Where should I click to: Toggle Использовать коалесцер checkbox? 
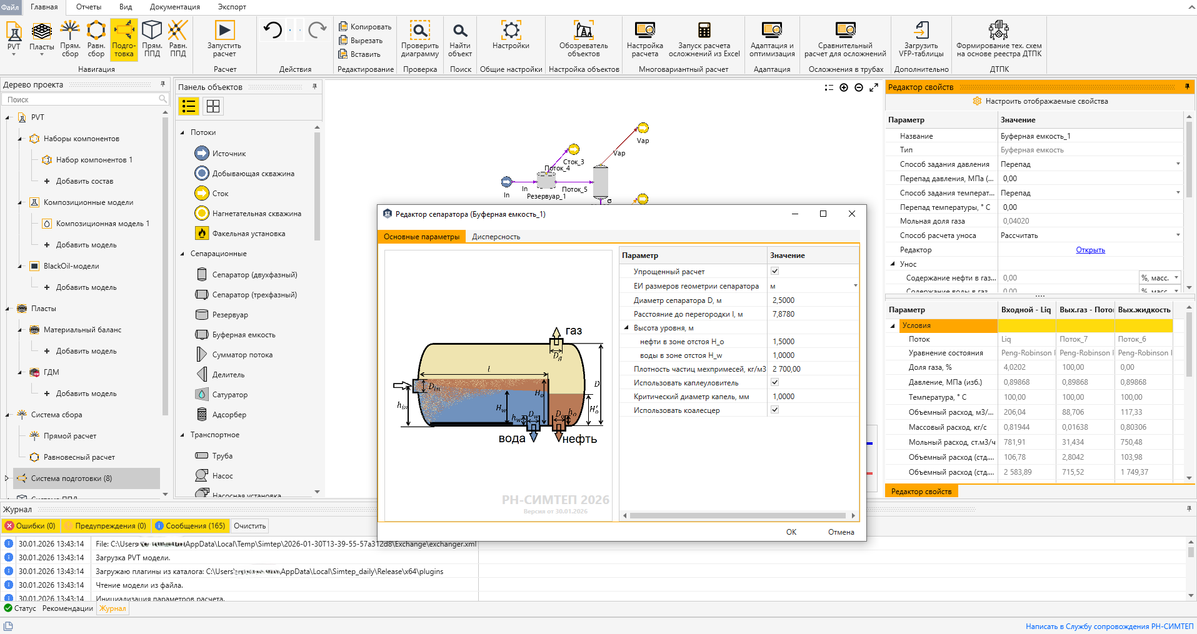[x=775, y=410]
